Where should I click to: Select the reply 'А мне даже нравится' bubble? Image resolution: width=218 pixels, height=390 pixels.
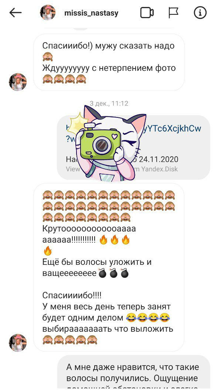[133, 372]
